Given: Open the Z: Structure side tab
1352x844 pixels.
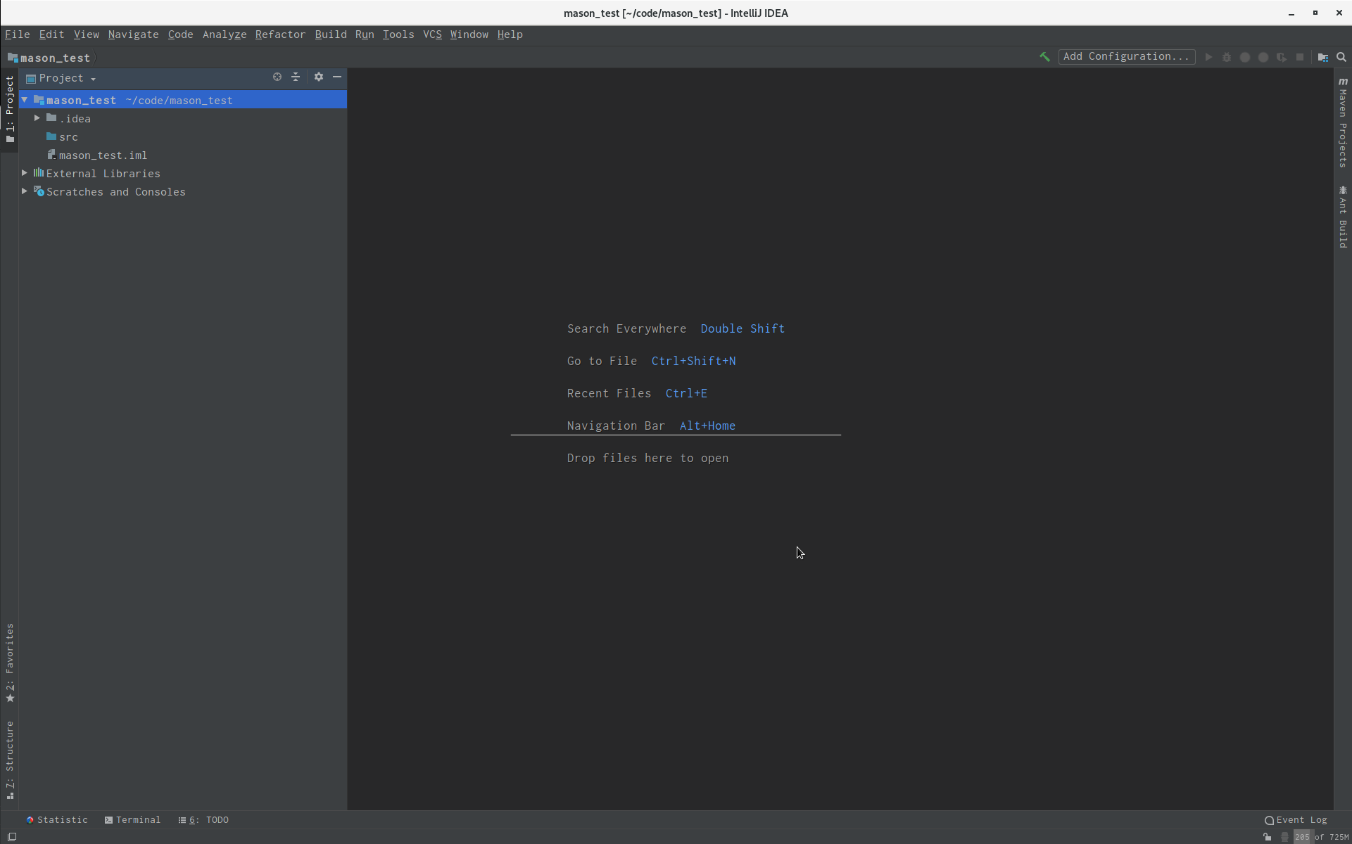Looking at the screenshot, I should pyautogui.click(x=10, y=760).
